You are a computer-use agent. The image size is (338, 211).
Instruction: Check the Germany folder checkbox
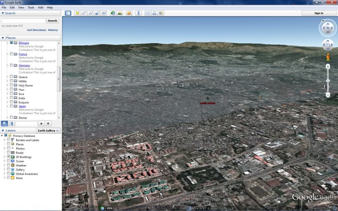[x=12, y=65]
